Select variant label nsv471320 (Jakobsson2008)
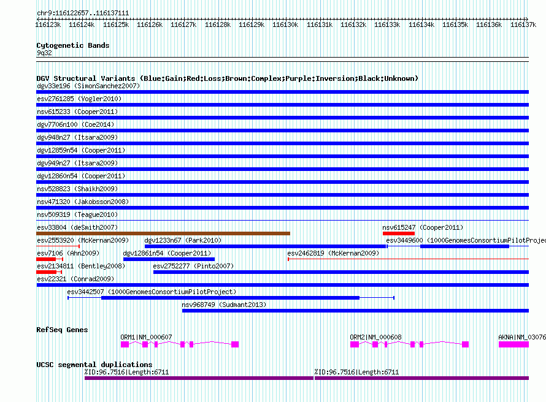 coord(83,202)
